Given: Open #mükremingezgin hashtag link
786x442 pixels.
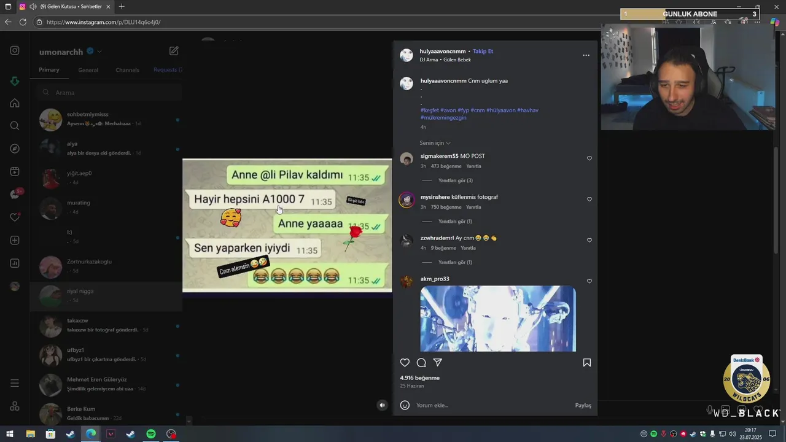Looking at the screenshot, I should [443, 117].
